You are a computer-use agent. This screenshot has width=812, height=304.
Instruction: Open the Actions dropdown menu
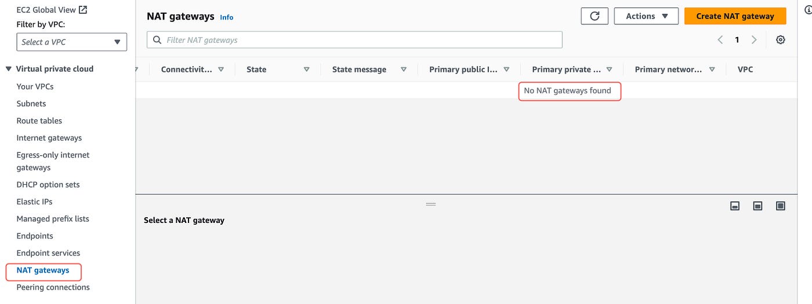coord(647,16)
